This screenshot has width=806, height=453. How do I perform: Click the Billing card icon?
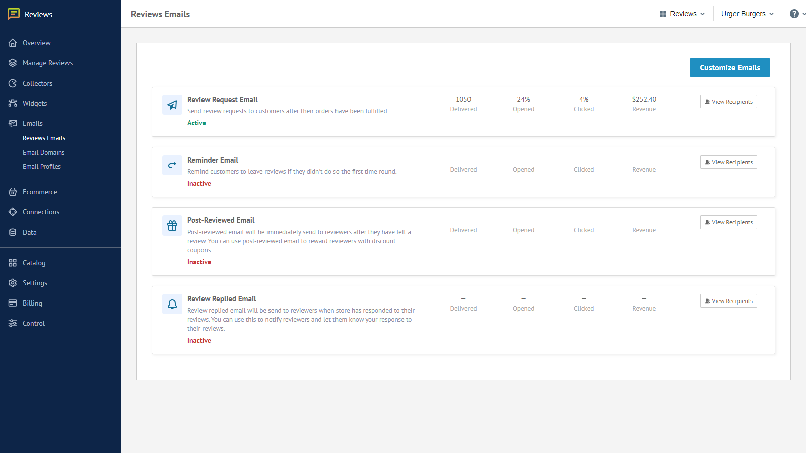[x=13, y=303]
